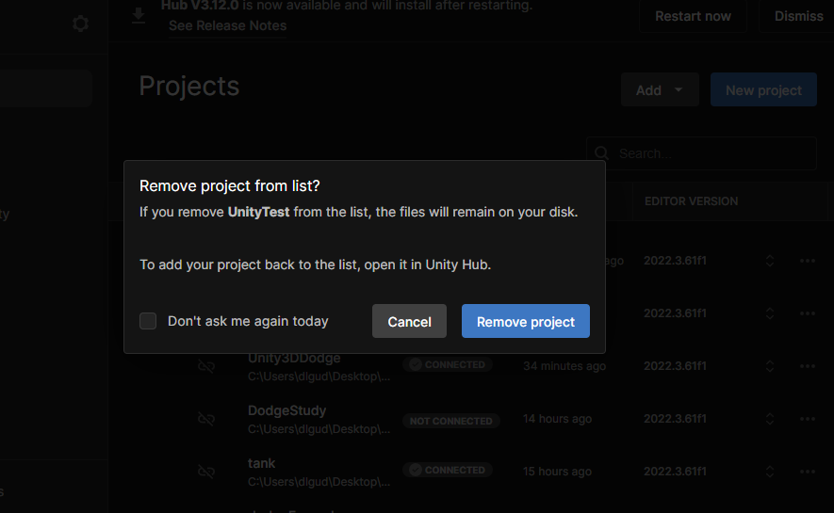Open more options menu for first project row
The width and height of the screenshot is (834, 513).
pos(808,261)
